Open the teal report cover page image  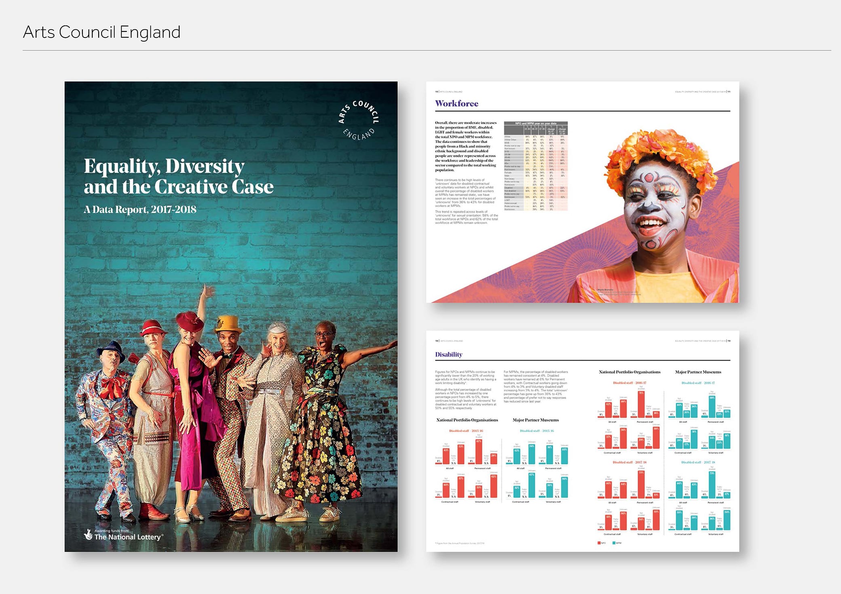(231, 317)
